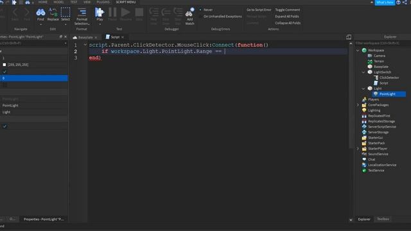Image resolution: width=411 pixels, height=231 pixels.
Task: Click the split view icon above the editor
Action: 349,37
